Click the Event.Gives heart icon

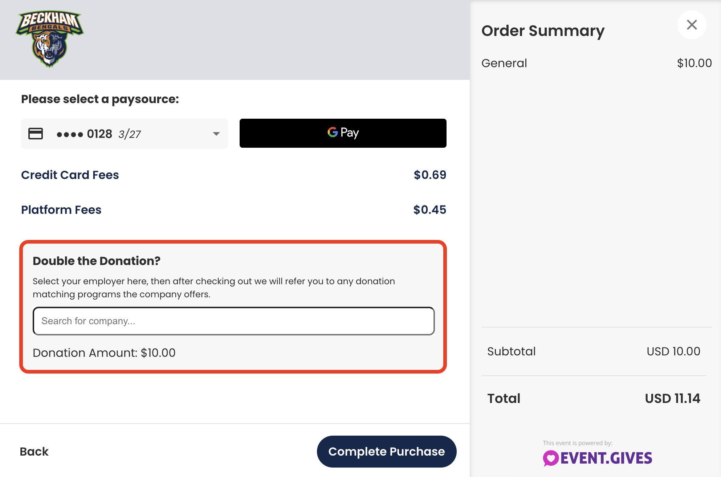click(x=551, y=458)
